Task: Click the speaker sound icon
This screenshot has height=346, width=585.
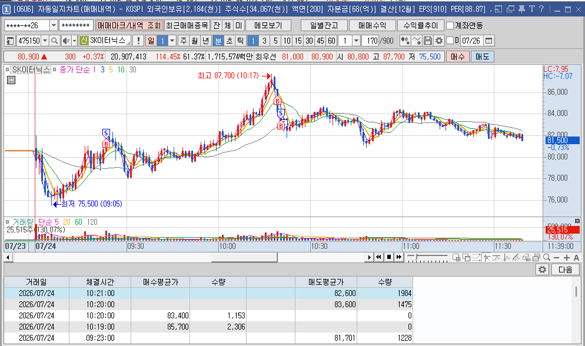Action: tap(66, 41)
